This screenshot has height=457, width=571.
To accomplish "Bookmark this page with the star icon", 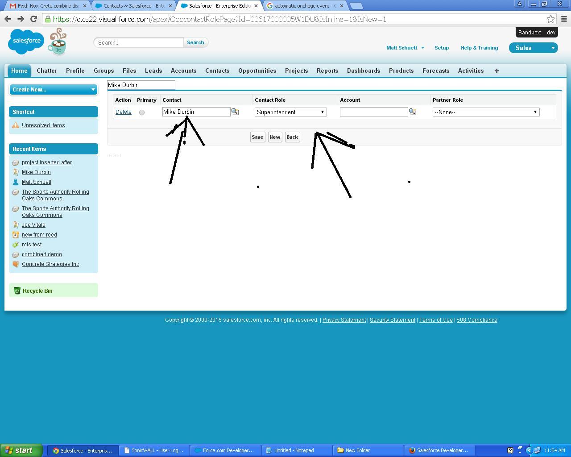I will click(551, 19).
